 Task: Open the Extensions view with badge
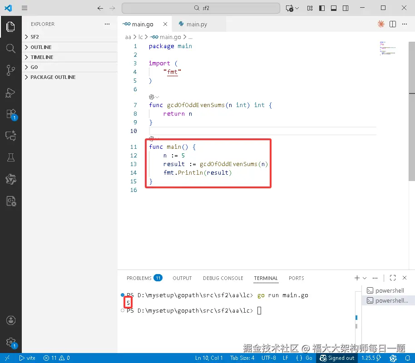coord(11,114)
